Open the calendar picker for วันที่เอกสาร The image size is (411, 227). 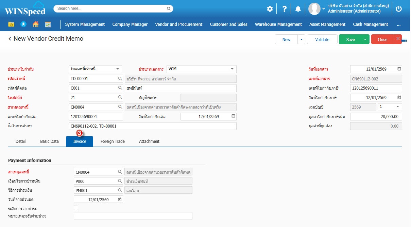point(399,69)
